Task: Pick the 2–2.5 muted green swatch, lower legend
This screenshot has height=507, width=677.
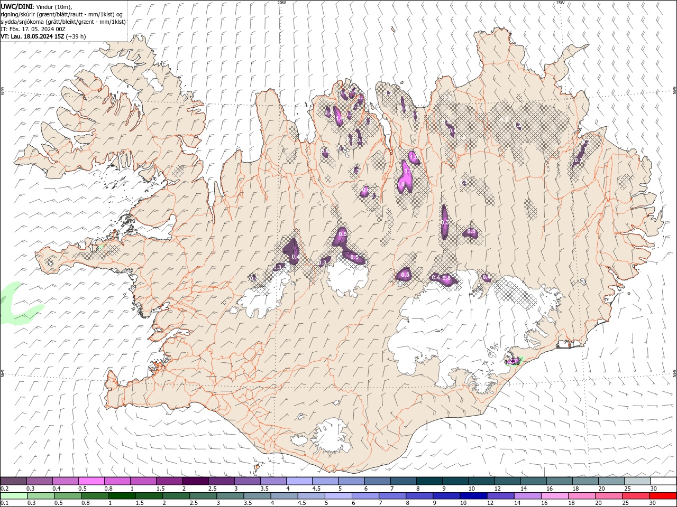Action: coord(176,496)
